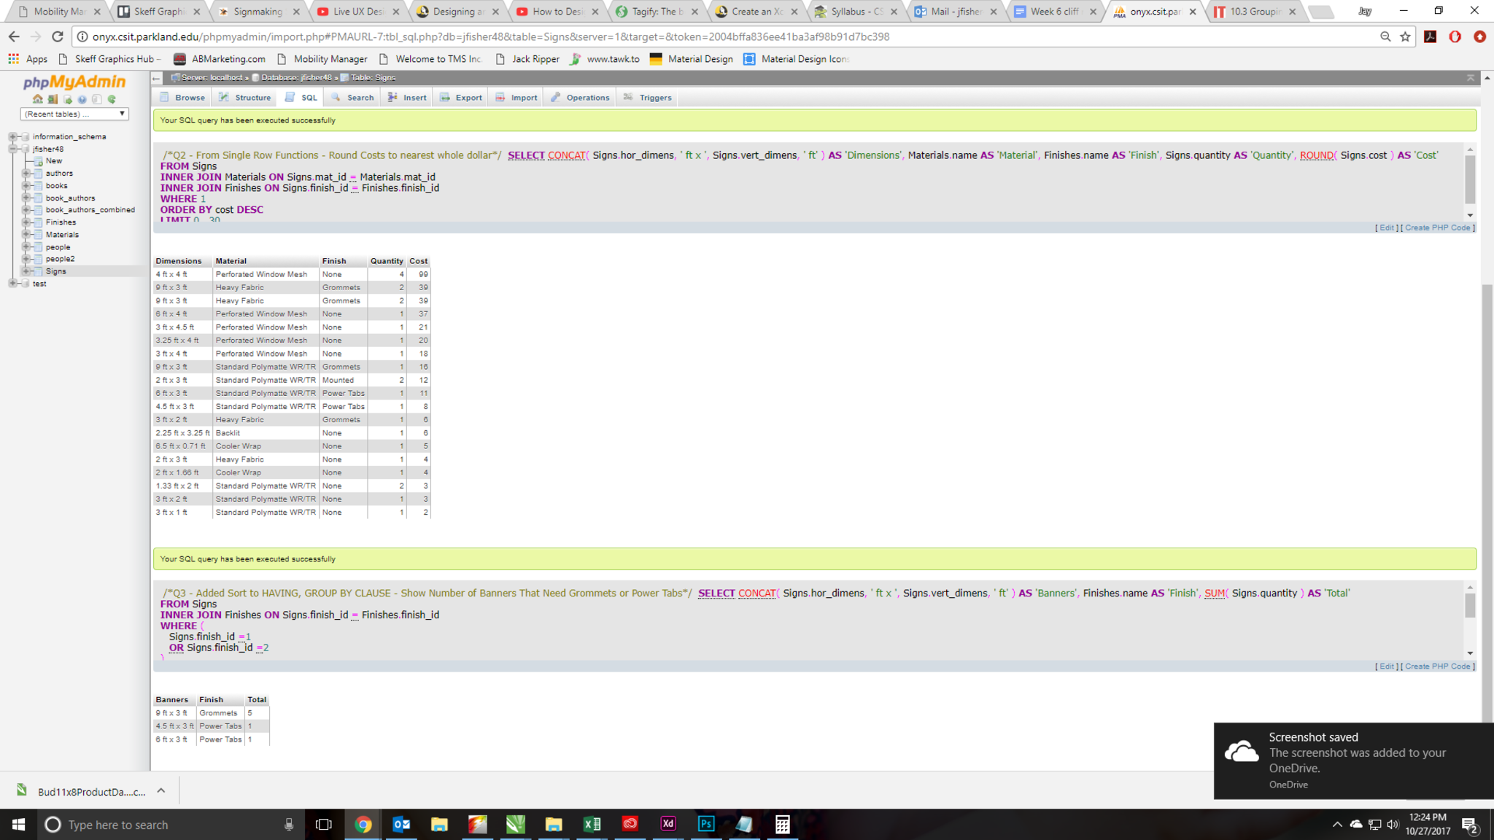The image size is (1494, 840).
Task: Open the Query window icon
Action: 68,99
